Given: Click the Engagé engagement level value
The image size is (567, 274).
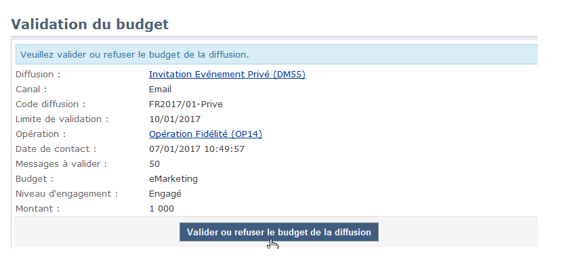Looking at the screenshot, I should click(x=165, y=194).
